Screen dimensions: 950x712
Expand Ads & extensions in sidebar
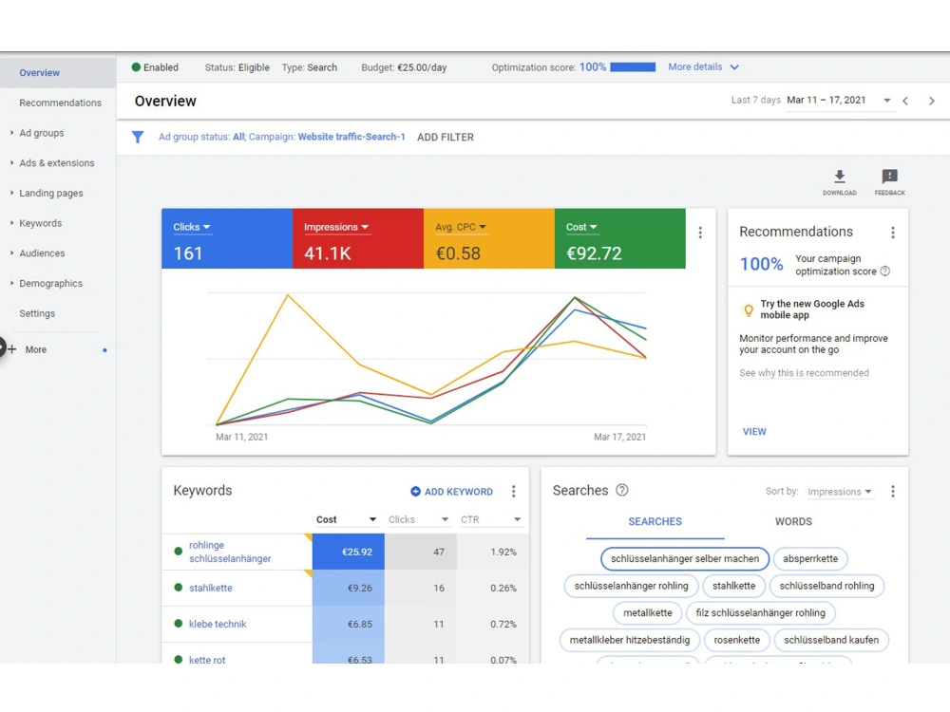point(11,163)
